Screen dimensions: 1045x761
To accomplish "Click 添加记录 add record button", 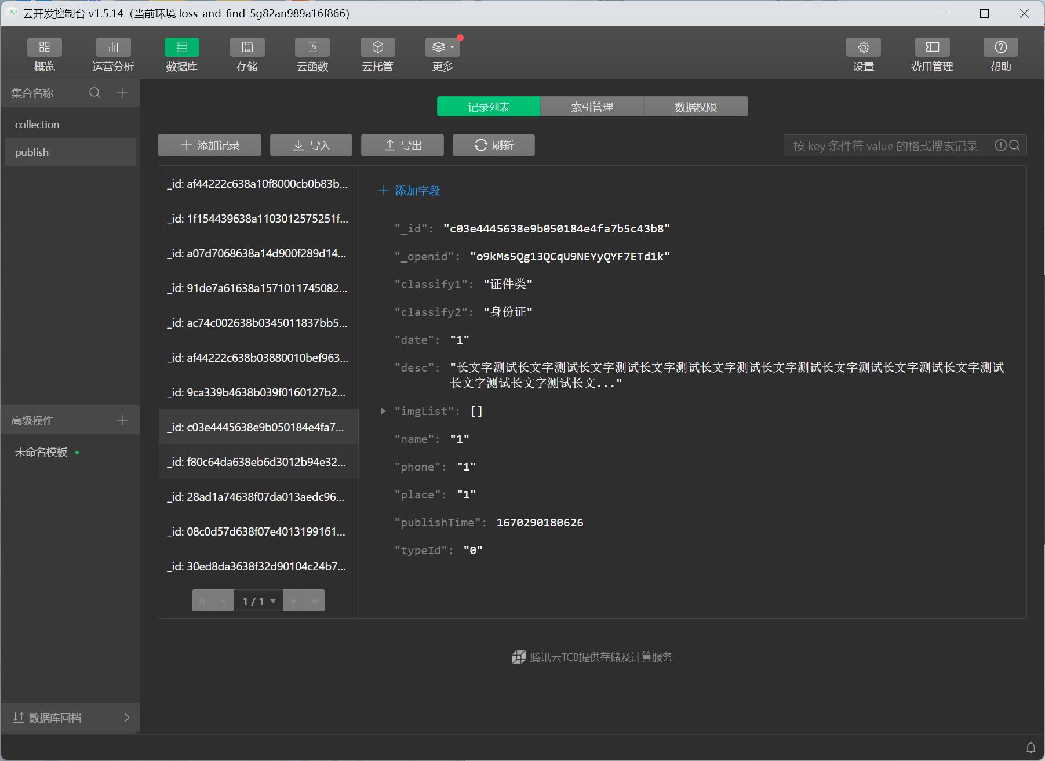I will tap(209, 145).
